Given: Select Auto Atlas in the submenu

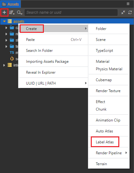Looking at the screenshot, I should tap(104, 131).
